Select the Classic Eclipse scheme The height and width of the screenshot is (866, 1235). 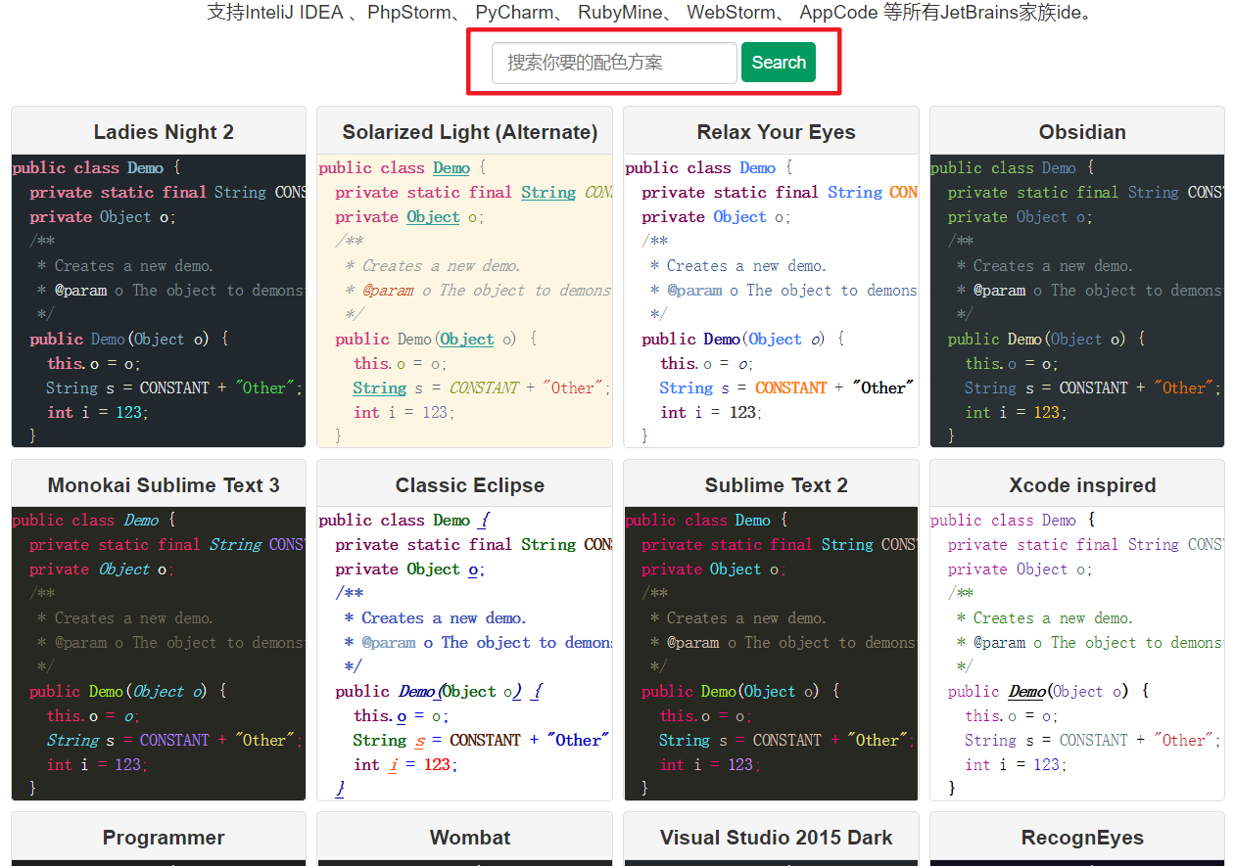point(469,483)
